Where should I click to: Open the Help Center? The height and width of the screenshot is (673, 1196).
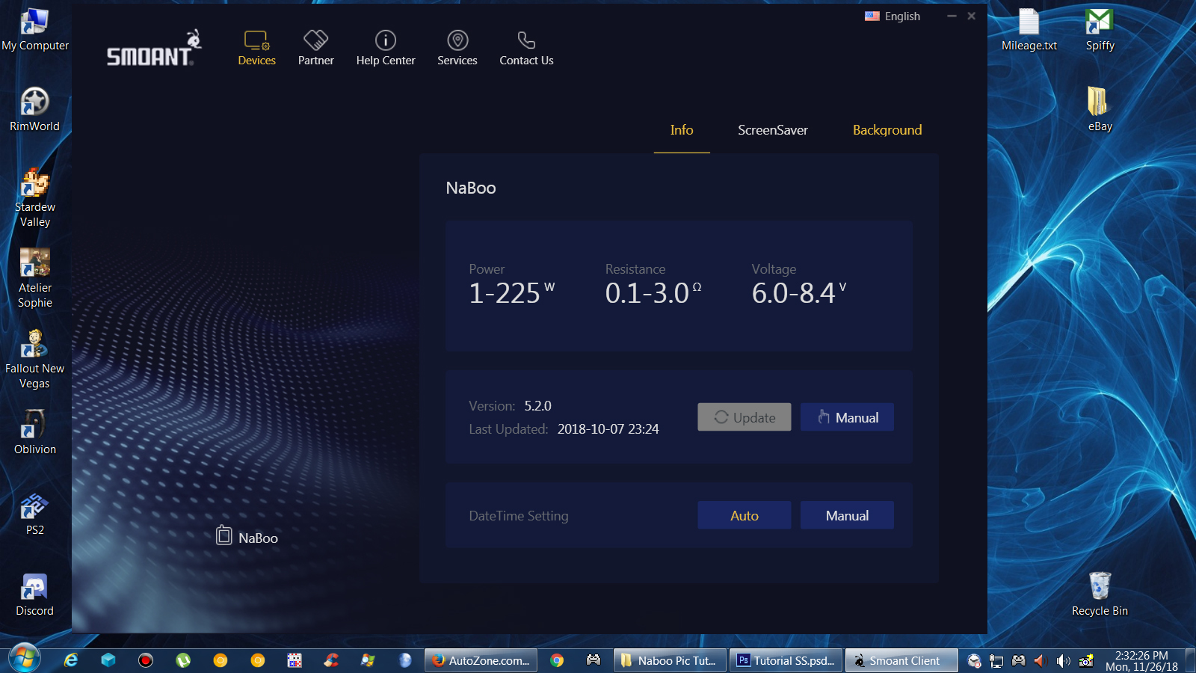386,49
